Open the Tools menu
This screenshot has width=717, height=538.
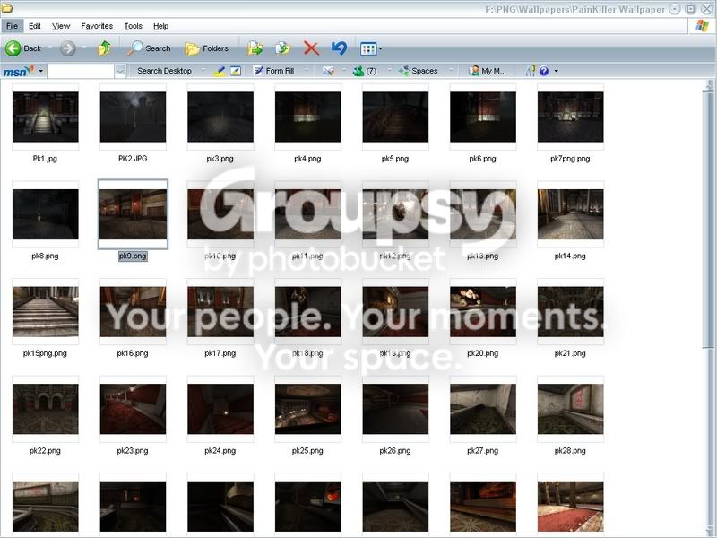pyautogui.click(x=133, y=26)
